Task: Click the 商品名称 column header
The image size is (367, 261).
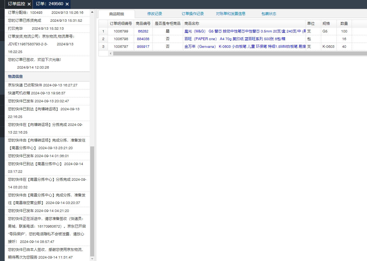Action: click(x=244, y=24)
